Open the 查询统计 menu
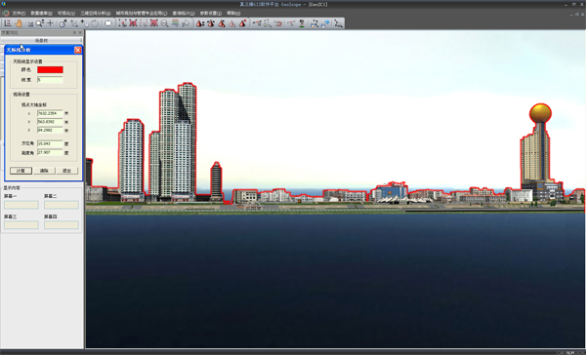Screen dimensions: 586x355 184,13
